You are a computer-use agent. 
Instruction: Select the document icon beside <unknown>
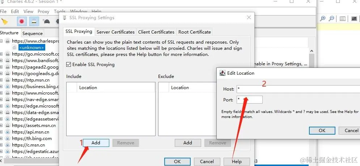coord(14,47)
